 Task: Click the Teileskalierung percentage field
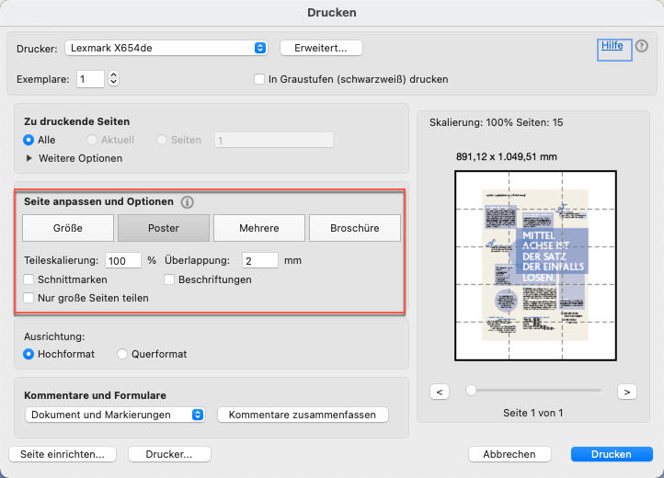click(x=123, y=260)
